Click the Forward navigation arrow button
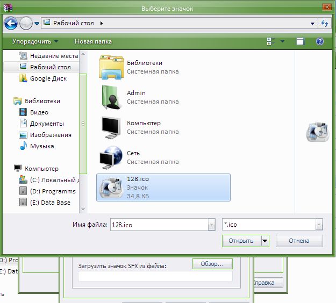This screenshot has width=336, height=303. pyautogui.click(x=25, y=23)
